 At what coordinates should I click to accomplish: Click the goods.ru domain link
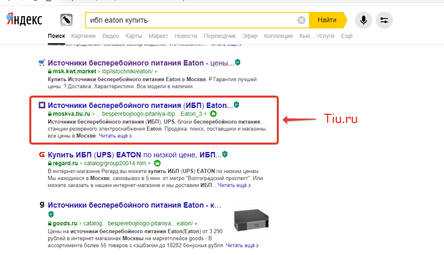tap(65, 223)
